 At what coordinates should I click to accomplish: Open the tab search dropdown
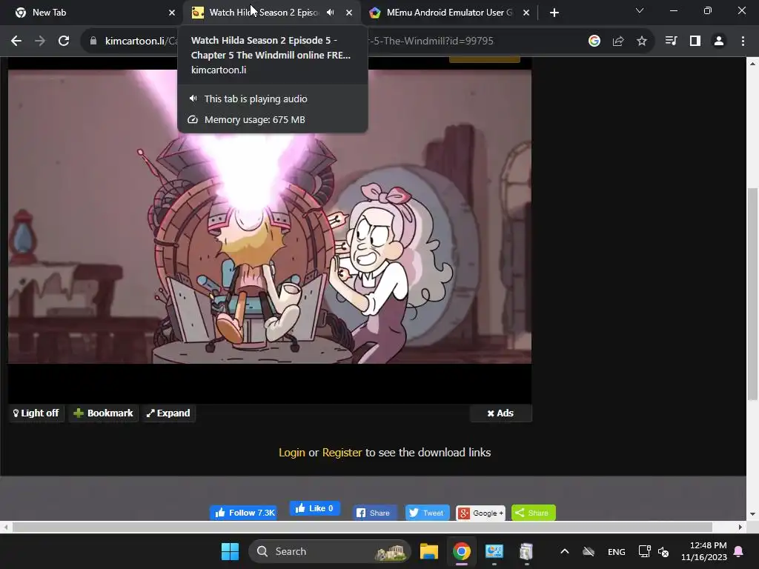640,10
